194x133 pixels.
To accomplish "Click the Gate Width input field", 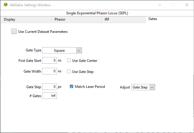I will [49, 71].
